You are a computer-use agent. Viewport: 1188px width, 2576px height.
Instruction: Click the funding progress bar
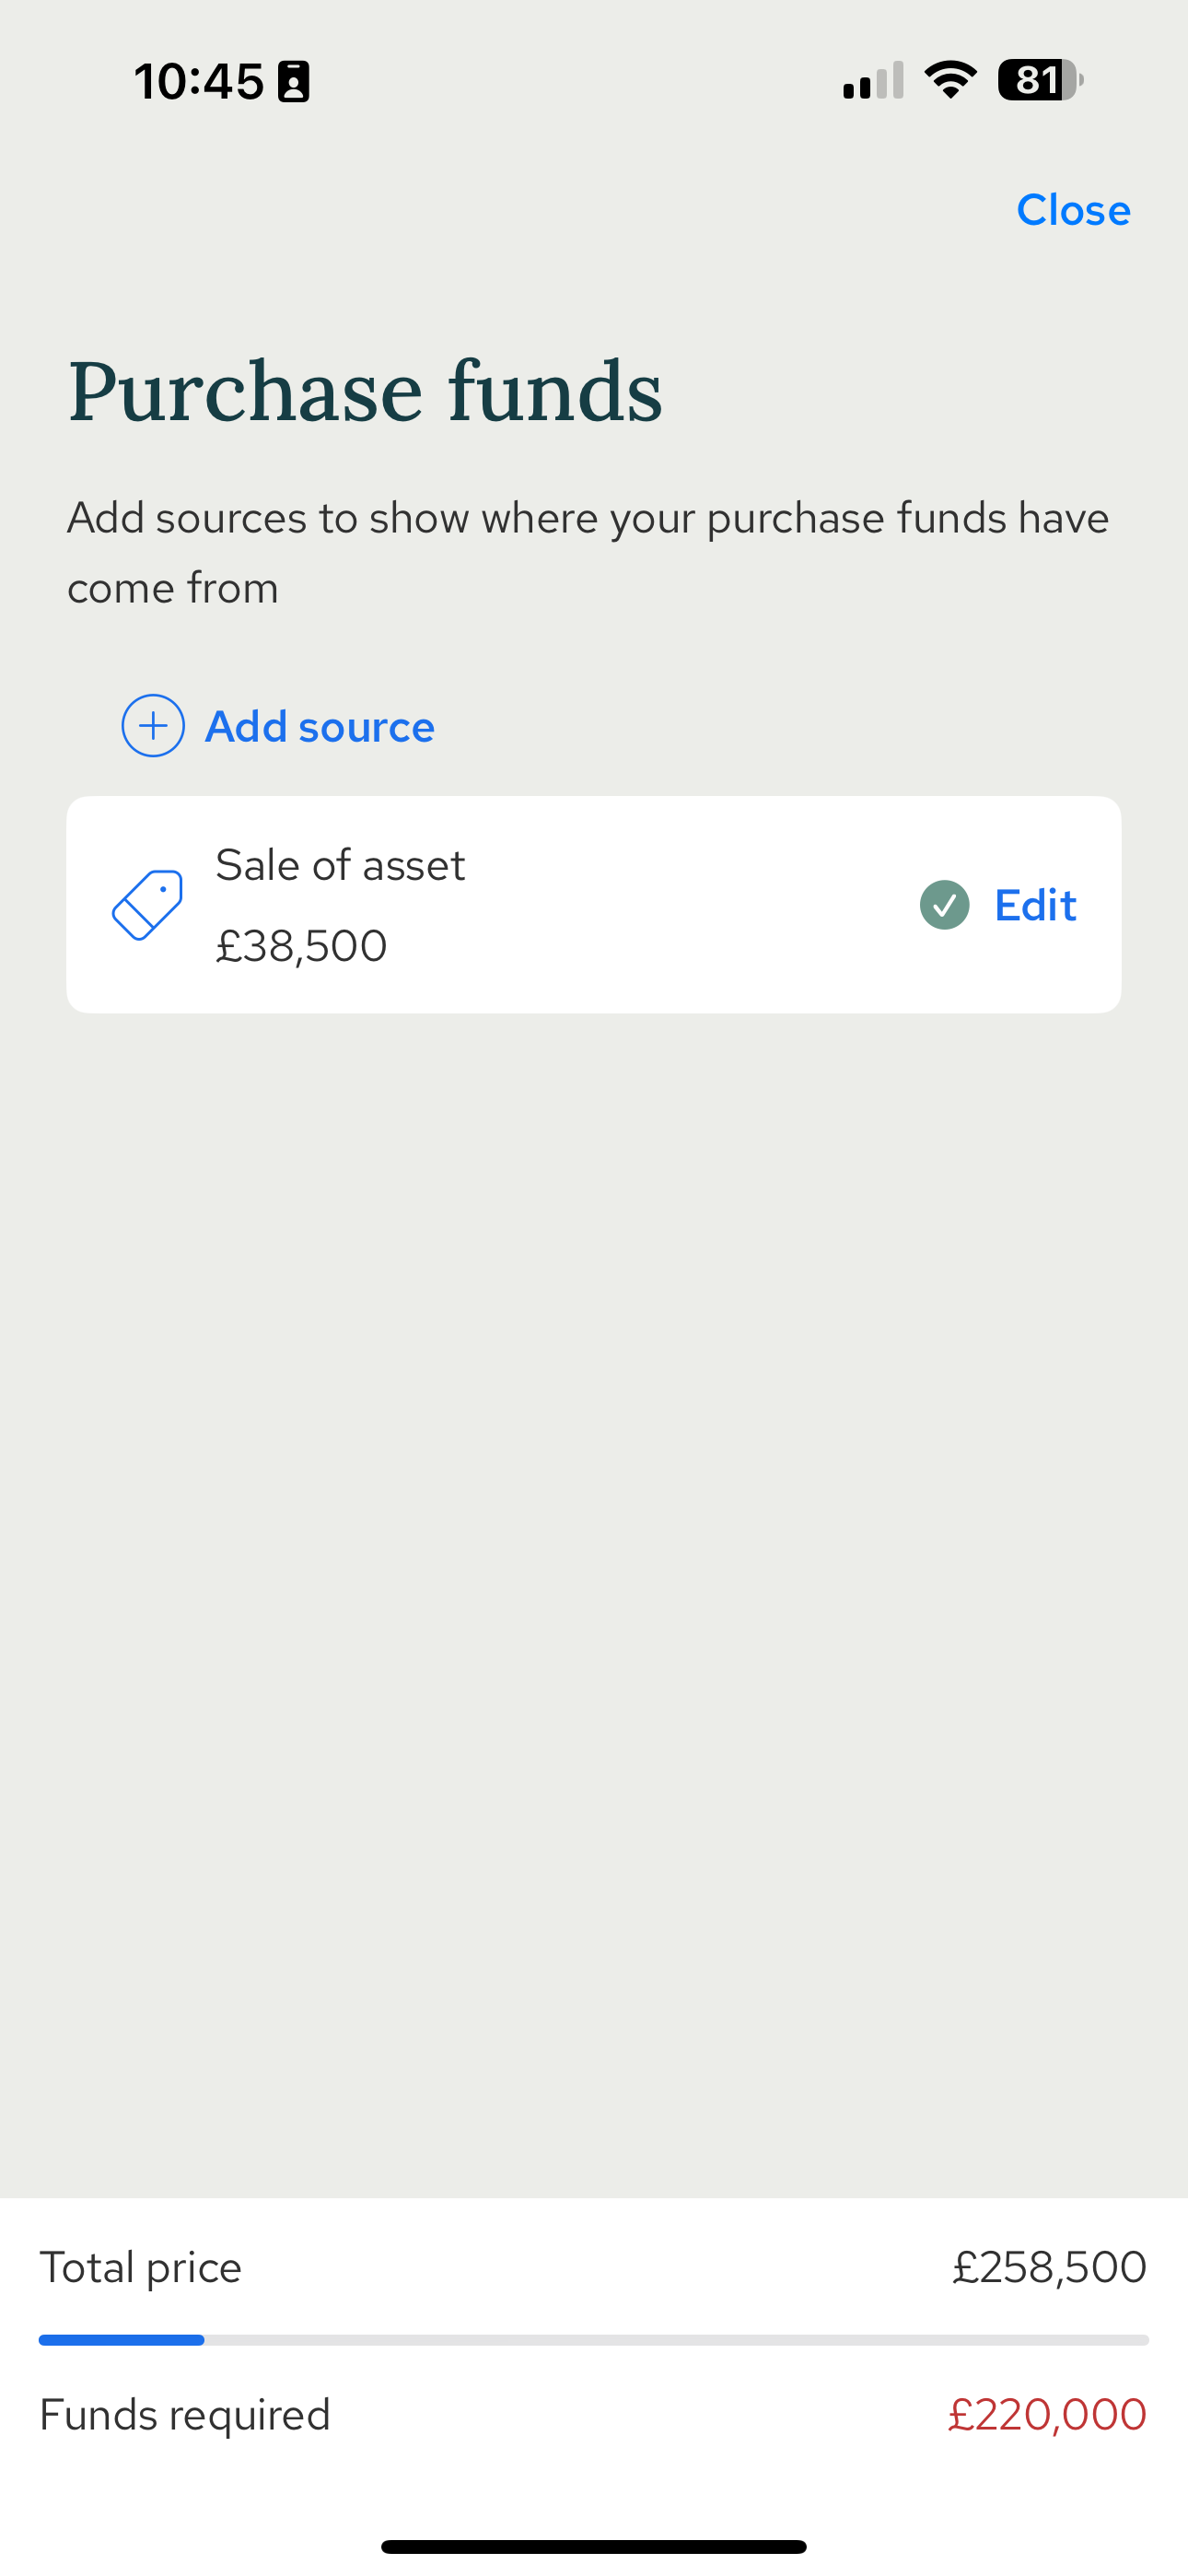tap(594, 2340)
